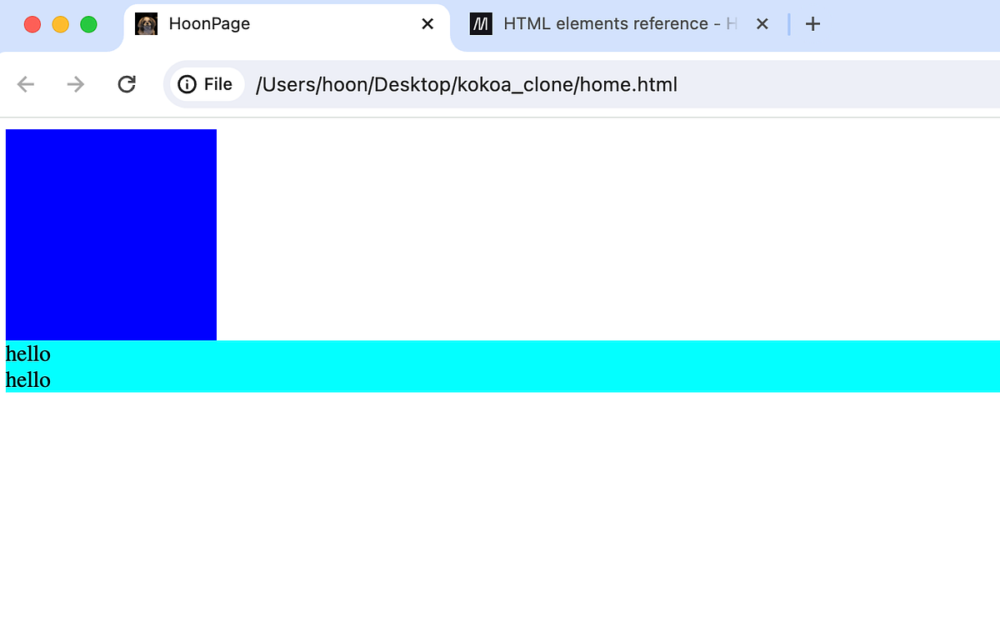Click the green fullscreen traffic light
The height and width of the screenshot is (633, 1000).
pyautogui.click(x=88, y=24)
